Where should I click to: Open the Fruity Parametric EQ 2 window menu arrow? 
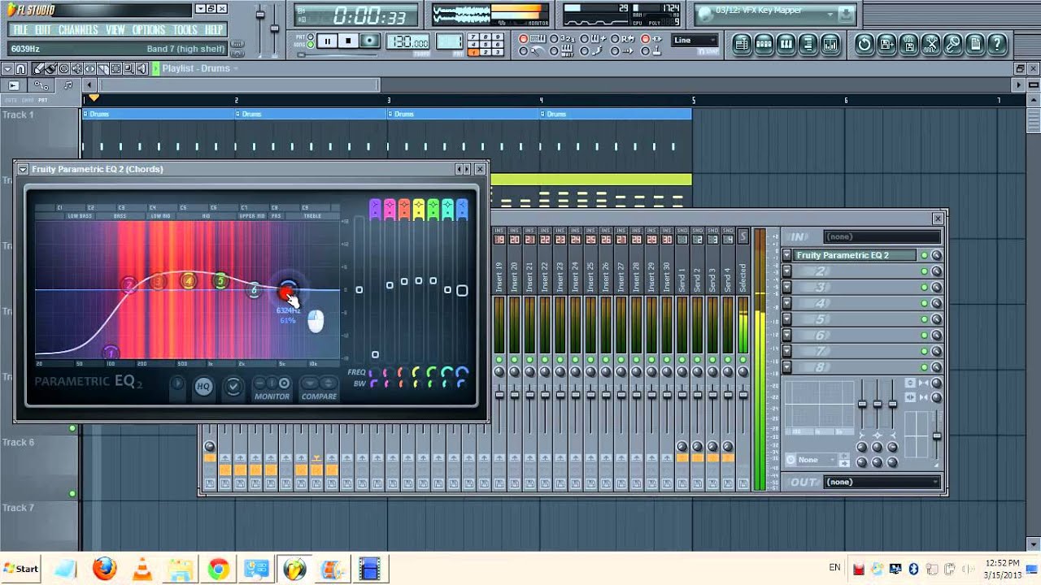pos(23,169)
